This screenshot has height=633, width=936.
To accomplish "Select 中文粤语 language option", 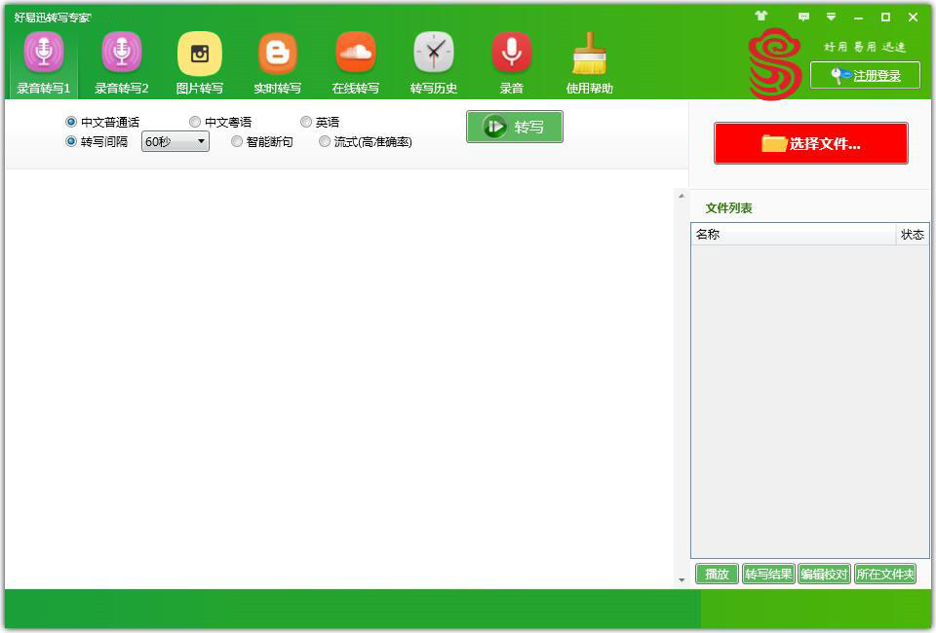I will pos(220,122).
